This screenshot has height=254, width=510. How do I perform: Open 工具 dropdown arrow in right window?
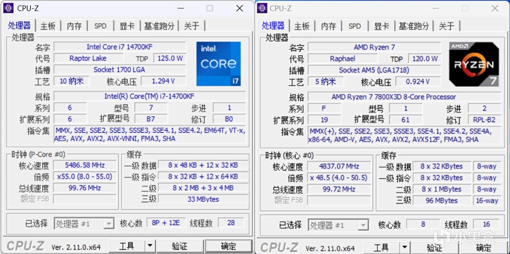[x=404, y=248]
